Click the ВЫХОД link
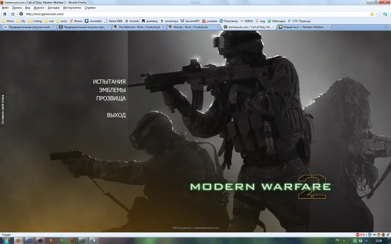This screenshot has width=391, height=244. coord(116,115)
